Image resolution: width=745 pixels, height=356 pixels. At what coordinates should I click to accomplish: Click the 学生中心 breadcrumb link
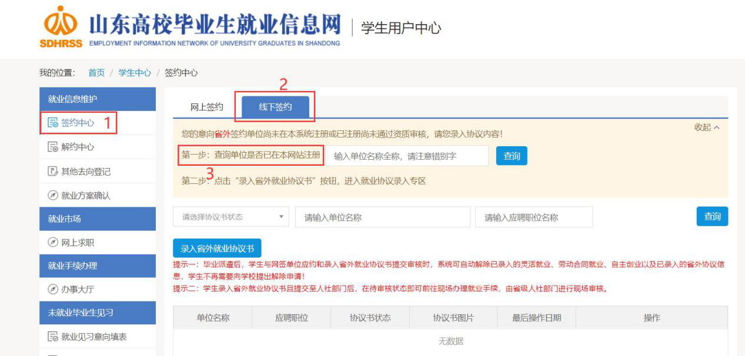(135, 73)
